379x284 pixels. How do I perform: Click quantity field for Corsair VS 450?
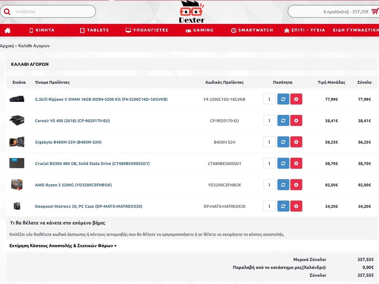(269, 120)
